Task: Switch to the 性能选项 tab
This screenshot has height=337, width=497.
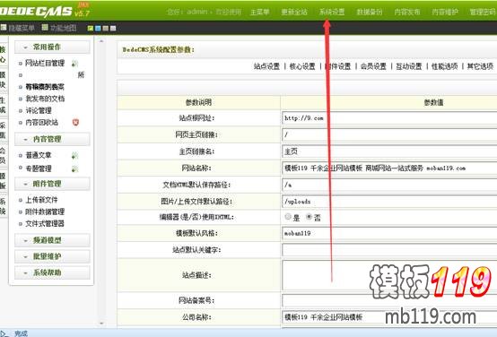Action: (x=444, y=66)
